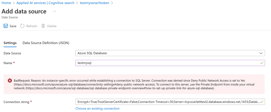Click the Add data source heading
The image size is (271, 112).
24,11
